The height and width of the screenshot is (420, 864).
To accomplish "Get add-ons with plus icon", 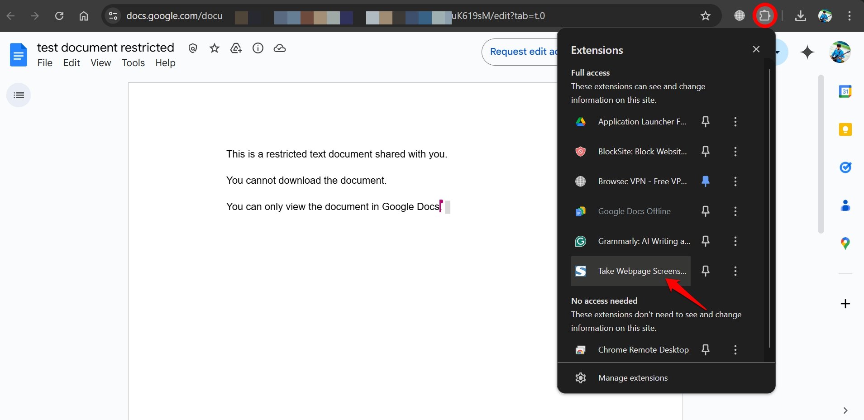I will click(845, 304).
